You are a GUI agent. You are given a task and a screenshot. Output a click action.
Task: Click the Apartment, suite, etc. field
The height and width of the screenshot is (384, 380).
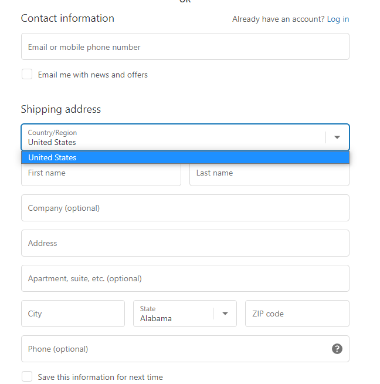185,278
